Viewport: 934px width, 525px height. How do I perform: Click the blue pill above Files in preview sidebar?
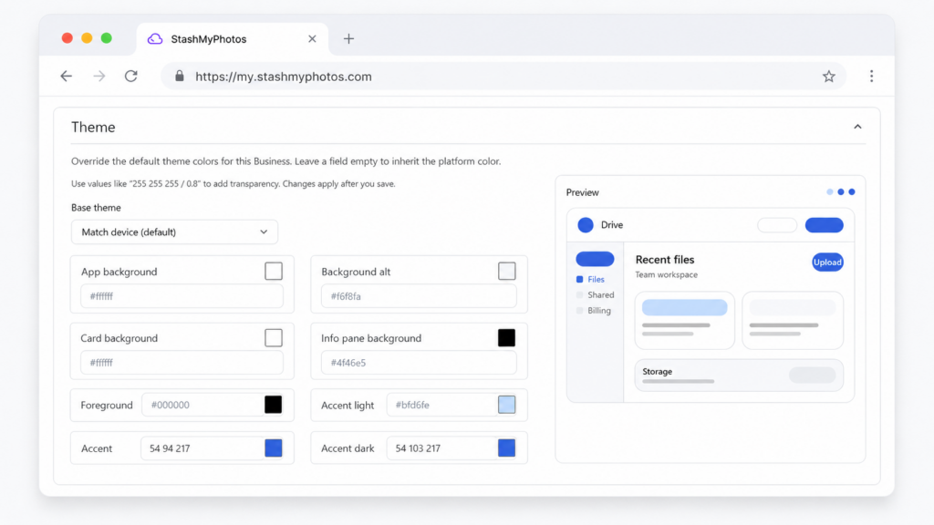point(595,259)
